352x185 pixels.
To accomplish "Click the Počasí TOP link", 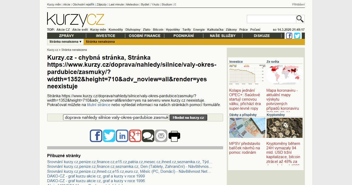I will 255,30.
